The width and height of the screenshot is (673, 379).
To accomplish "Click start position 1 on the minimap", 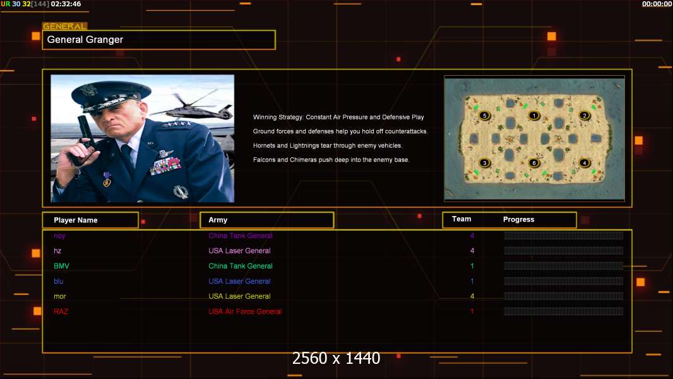I will click(534, 116).
